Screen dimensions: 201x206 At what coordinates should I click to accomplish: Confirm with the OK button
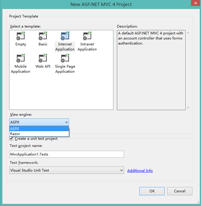(152, 191)
